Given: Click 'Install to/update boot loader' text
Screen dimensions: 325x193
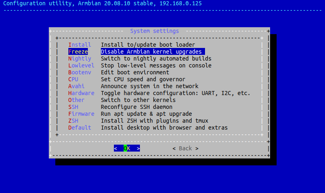Looking at the screenshot, I should (x=148, y=45).
